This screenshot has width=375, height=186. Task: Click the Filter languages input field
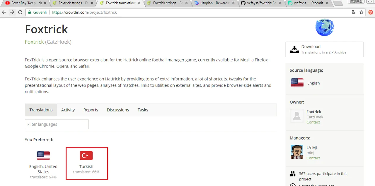(57, 124)
